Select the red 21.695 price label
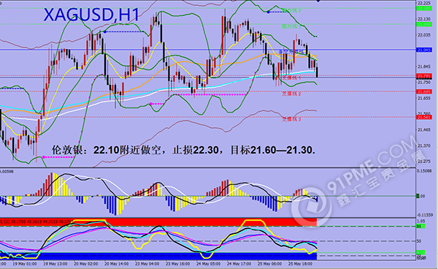This screenshot has height=269, width=438. coord(424,91)
